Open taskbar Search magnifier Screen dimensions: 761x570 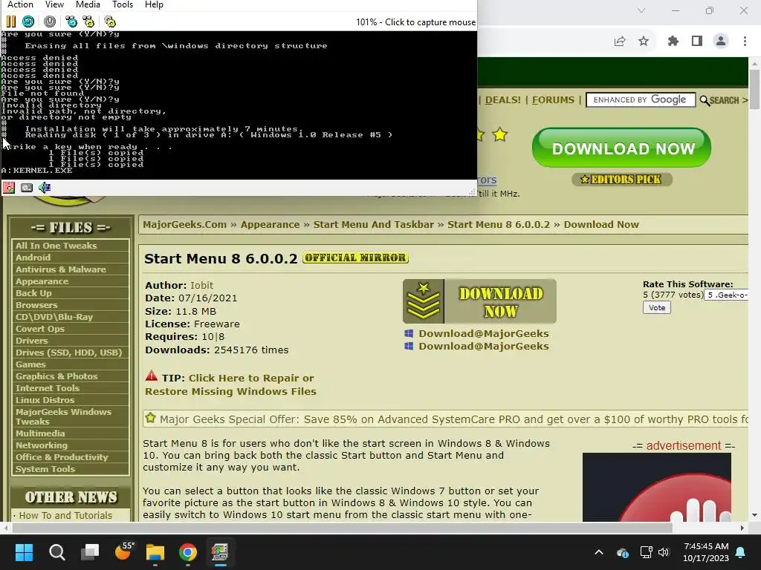coord(56,552)
